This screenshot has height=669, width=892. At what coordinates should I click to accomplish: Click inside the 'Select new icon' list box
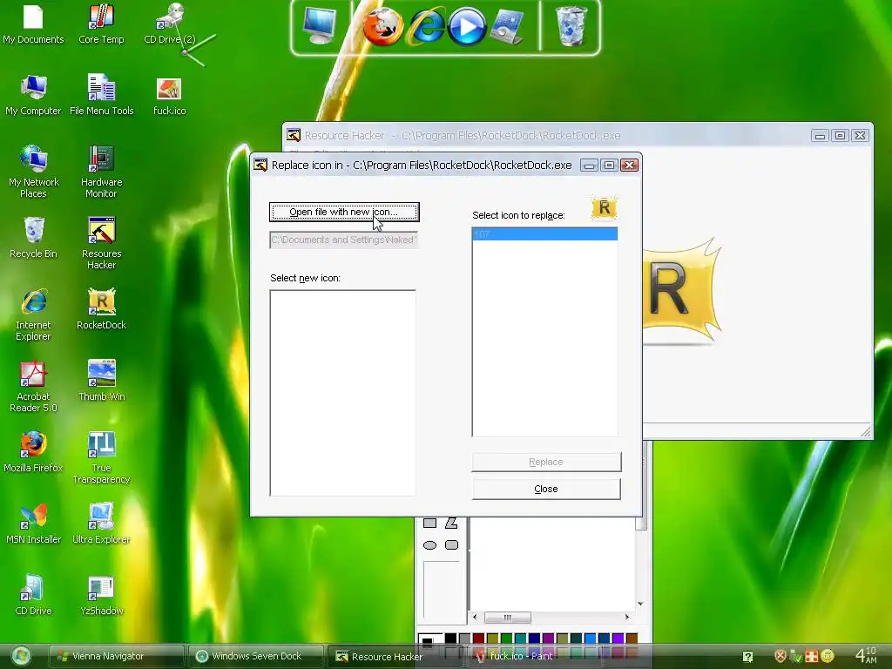coord(342,393)
